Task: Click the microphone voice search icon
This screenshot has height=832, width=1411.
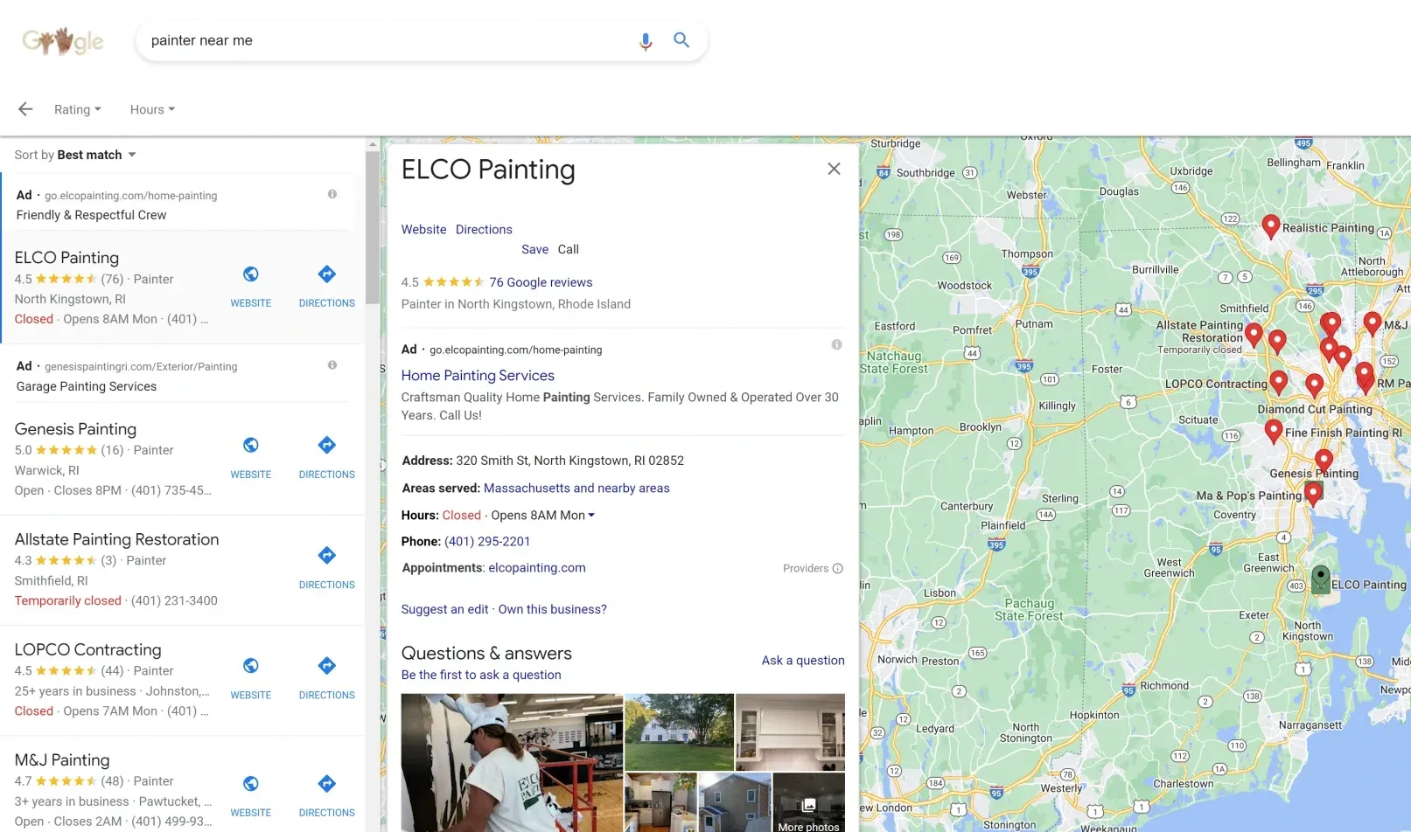Action: click(x=646, y=41)
